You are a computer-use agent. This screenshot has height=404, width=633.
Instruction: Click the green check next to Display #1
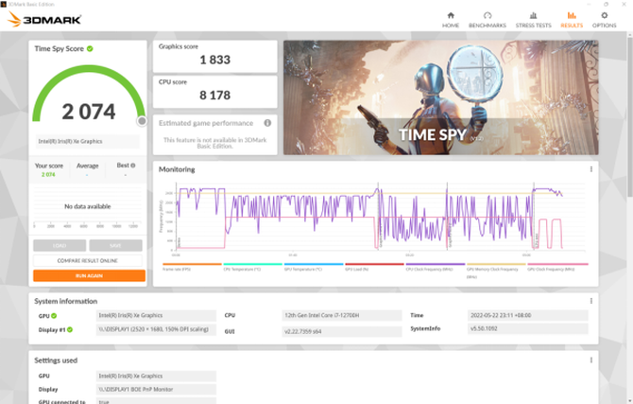pos(70,329)
